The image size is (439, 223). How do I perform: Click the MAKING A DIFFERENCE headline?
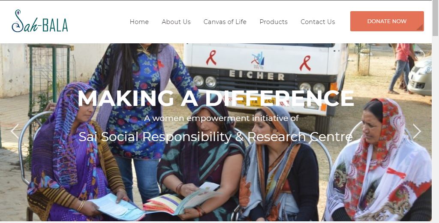click(216, 98)
